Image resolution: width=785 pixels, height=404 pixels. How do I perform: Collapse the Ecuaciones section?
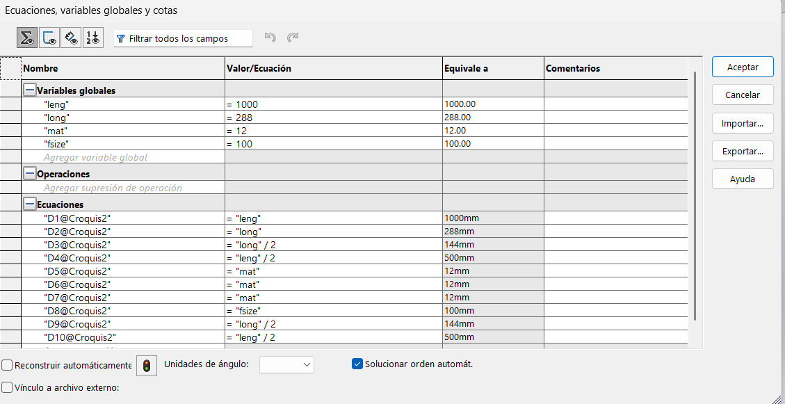coord(30,204)
